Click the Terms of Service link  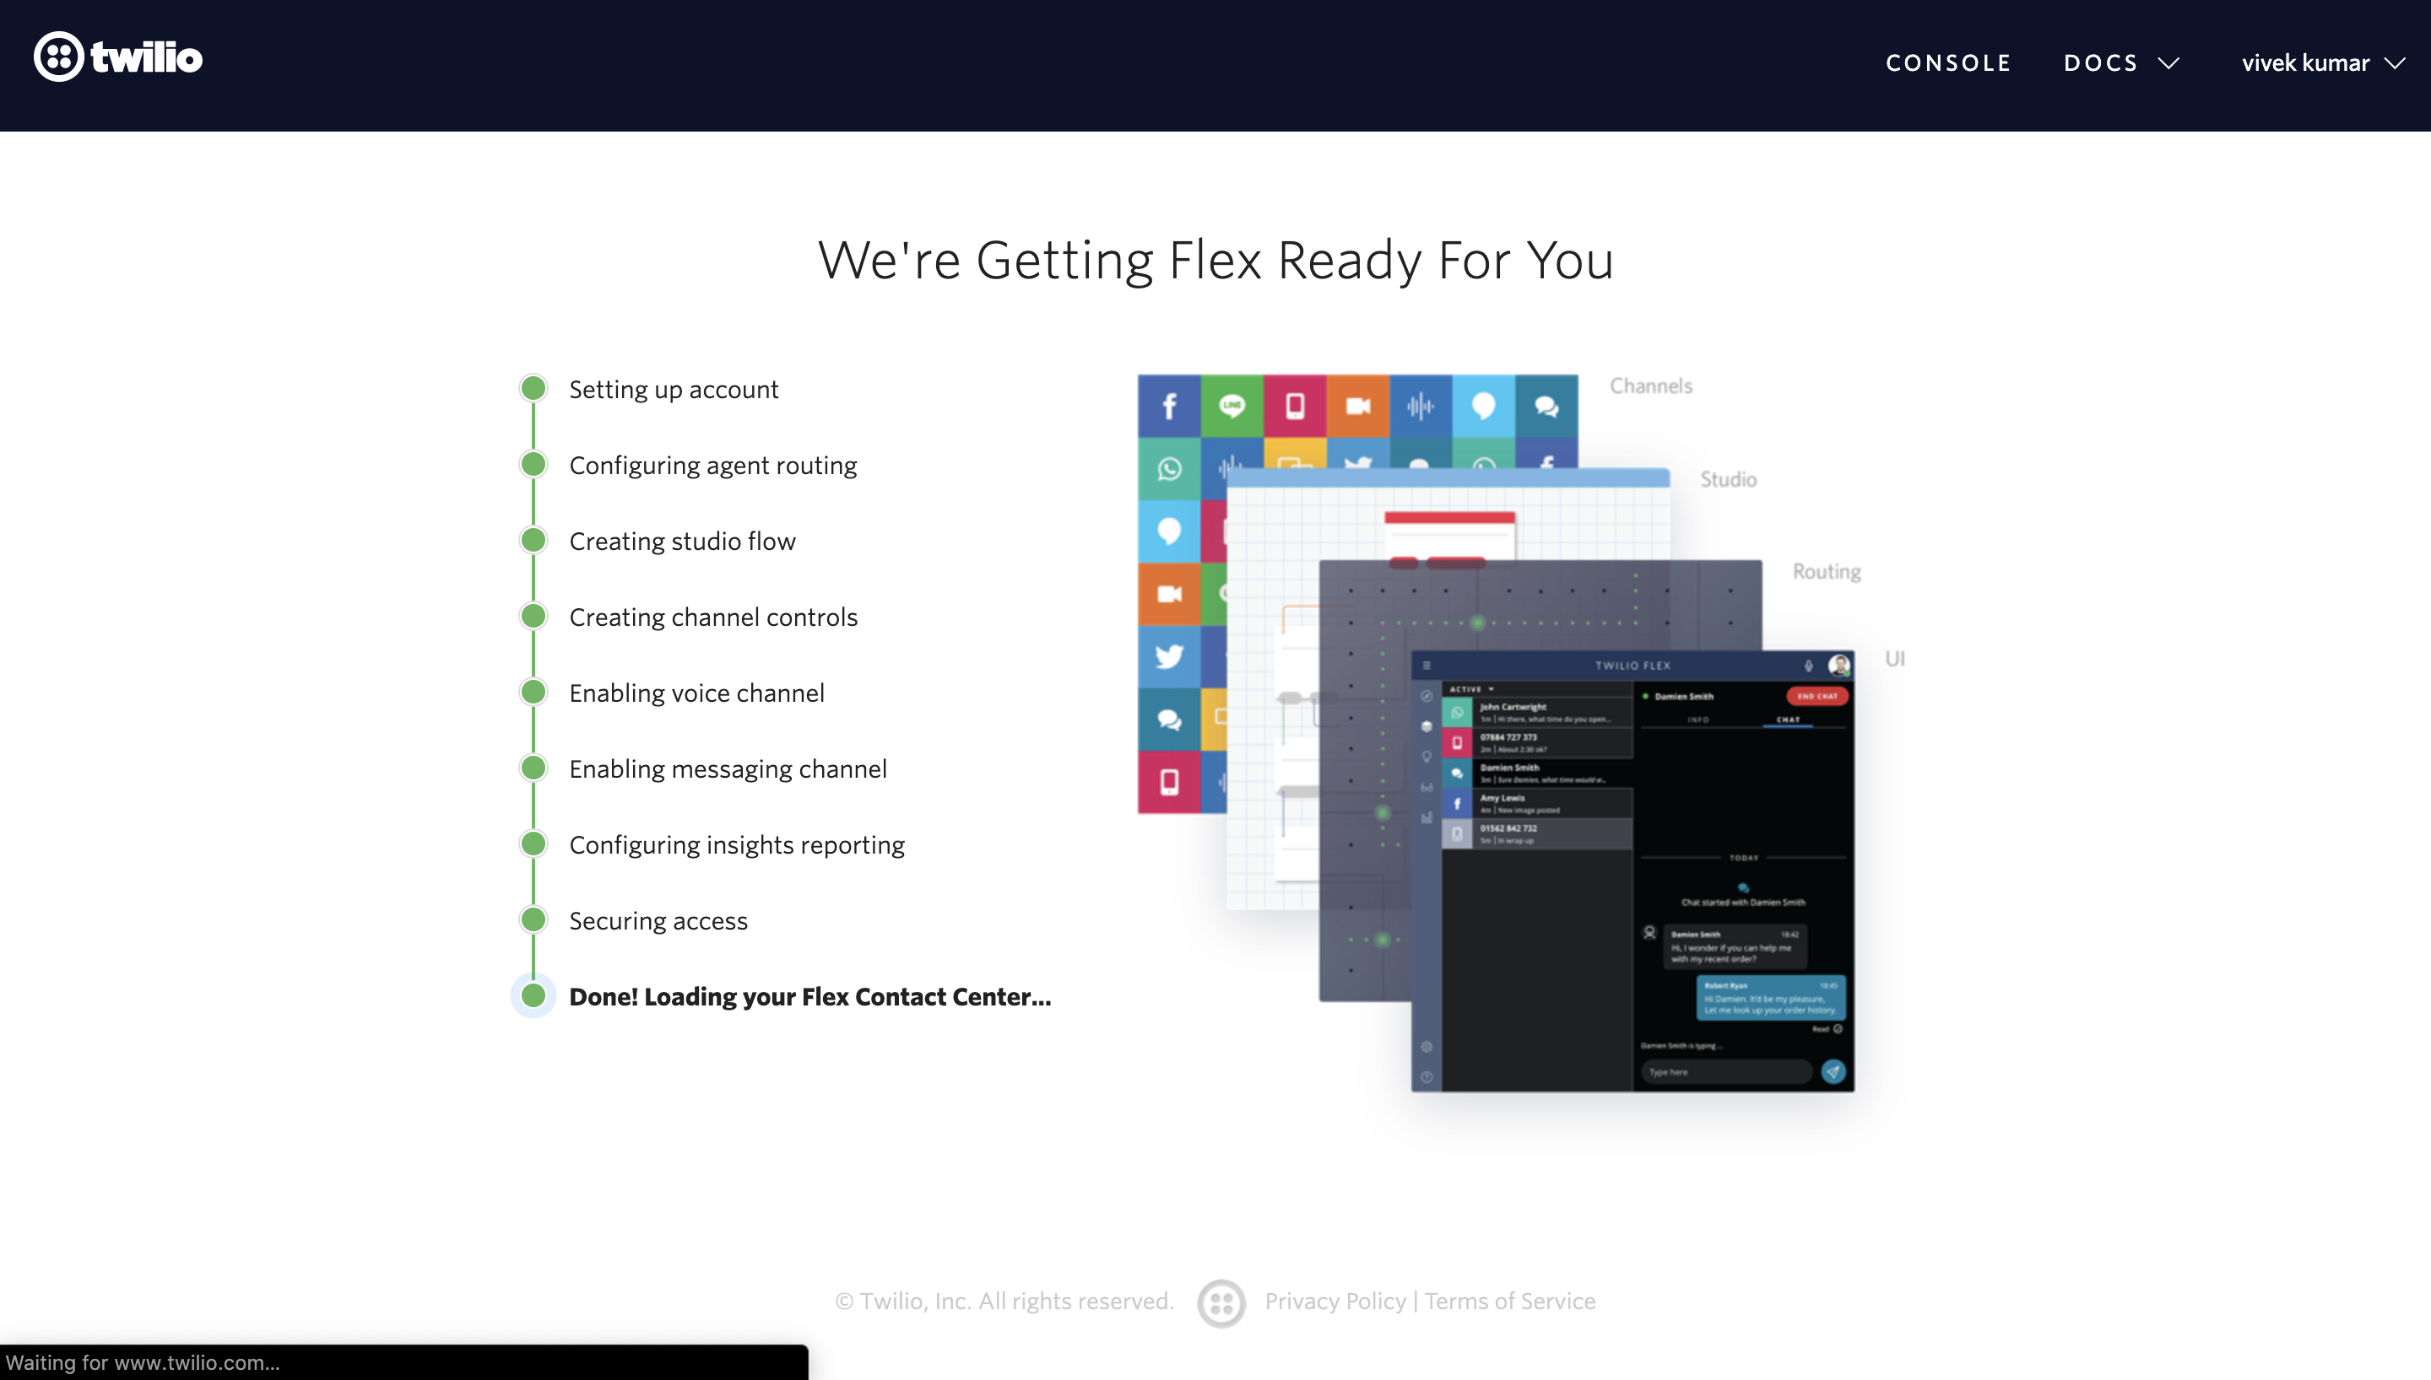1509,1301
